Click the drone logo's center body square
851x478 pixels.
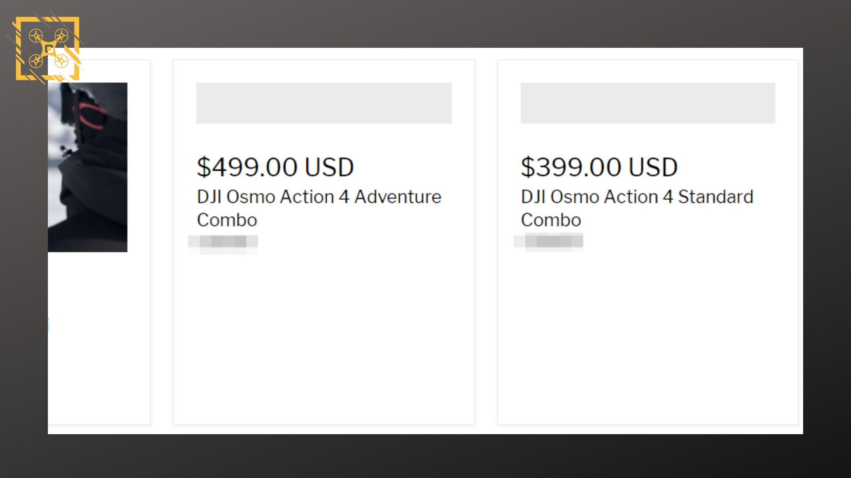[x=49, y=49]
